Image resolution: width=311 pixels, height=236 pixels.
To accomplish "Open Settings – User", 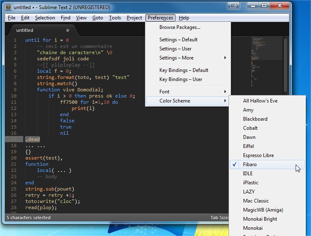I will point(188,49).
